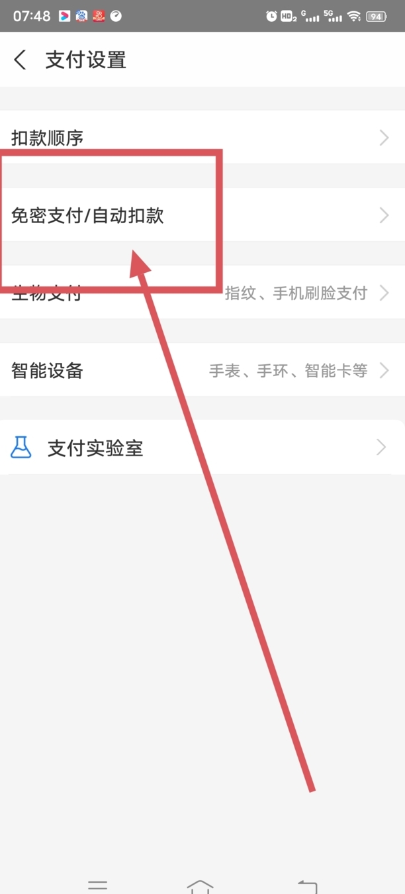Tap the Android home navigation button
The width and height of the screenshot is (405, 894).
tap(201, 886)
